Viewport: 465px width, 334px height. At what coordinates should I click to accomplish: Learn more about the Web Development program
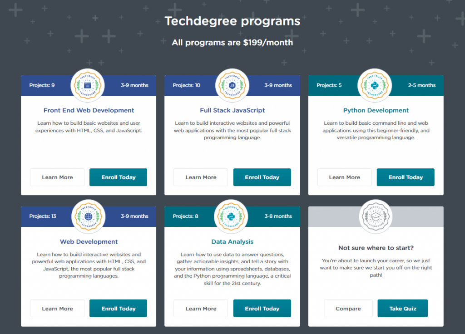click(57, 309)
